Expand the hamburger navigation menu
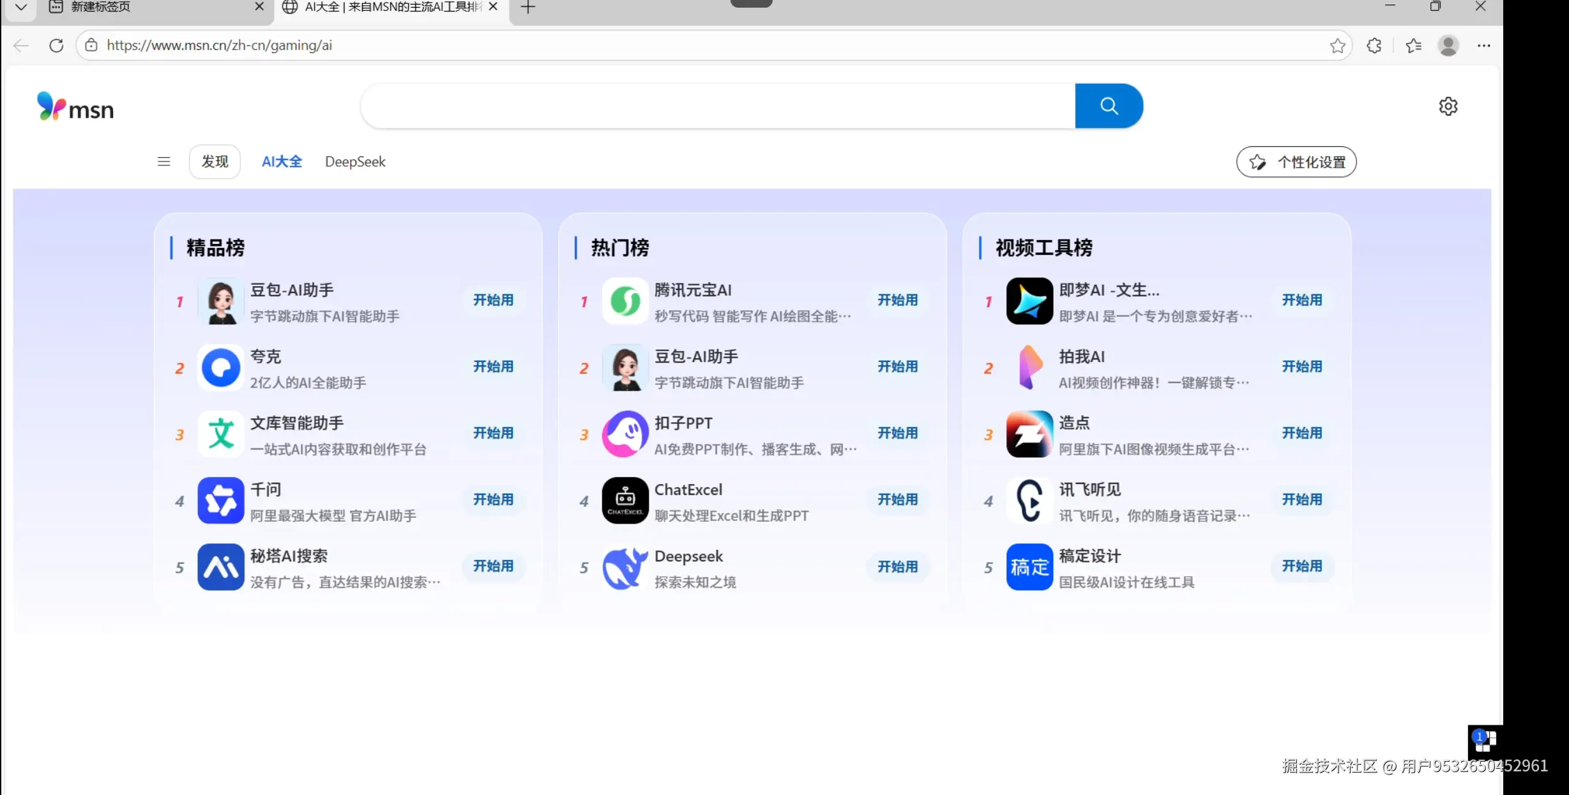The width and height of the screenshot is (1569, 795). [x=163, y=162]
